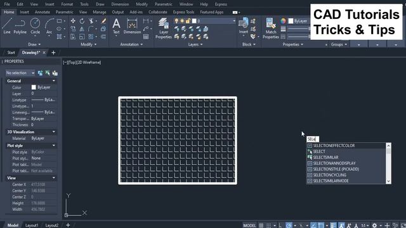This screenshot has height=228, width=406.
Task: Click the Insert block icon
Action: coord(244,25)
